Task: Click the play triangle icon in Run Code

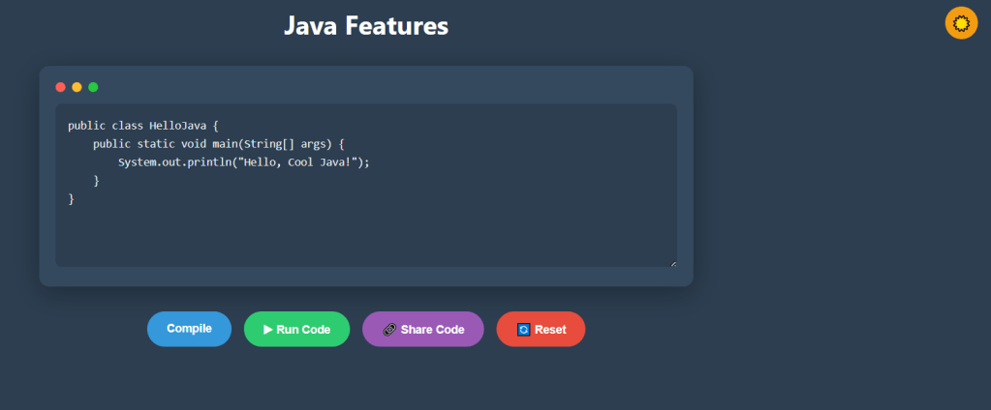Action: [268, 330]
